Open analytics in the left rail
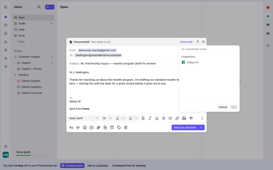The image size is (273, 170). point(6,42)
